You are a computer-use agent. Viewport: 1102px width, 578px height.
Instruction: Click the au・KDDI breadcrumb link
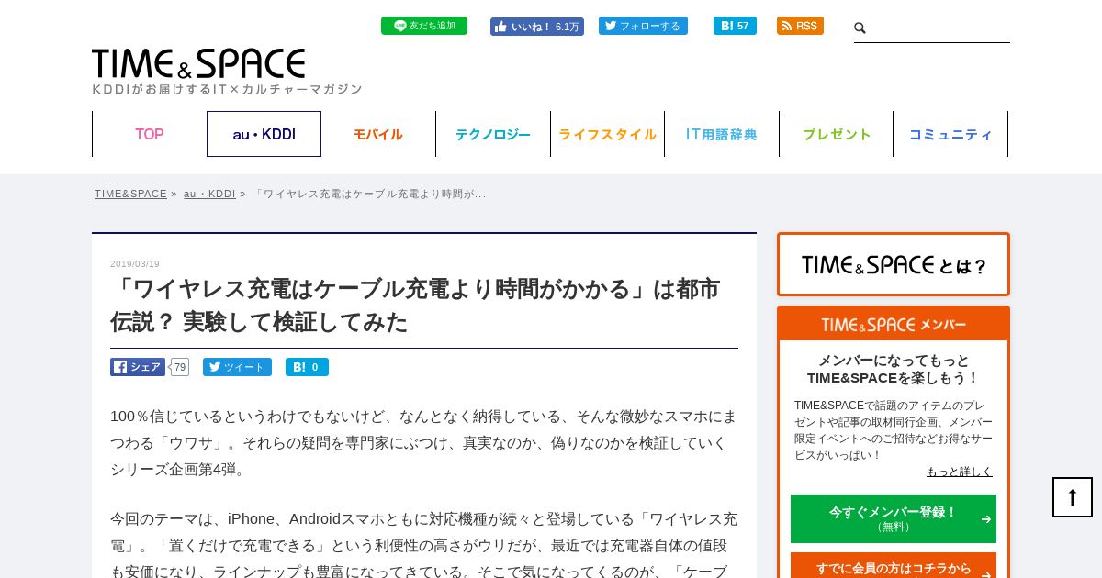pyautogui.click(x=209, y=194)
